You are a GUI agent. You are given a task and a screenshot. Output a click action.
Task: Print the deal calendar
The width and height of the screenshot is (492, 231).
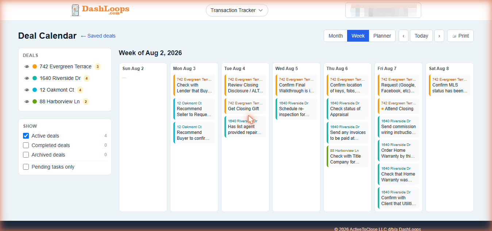460,36
